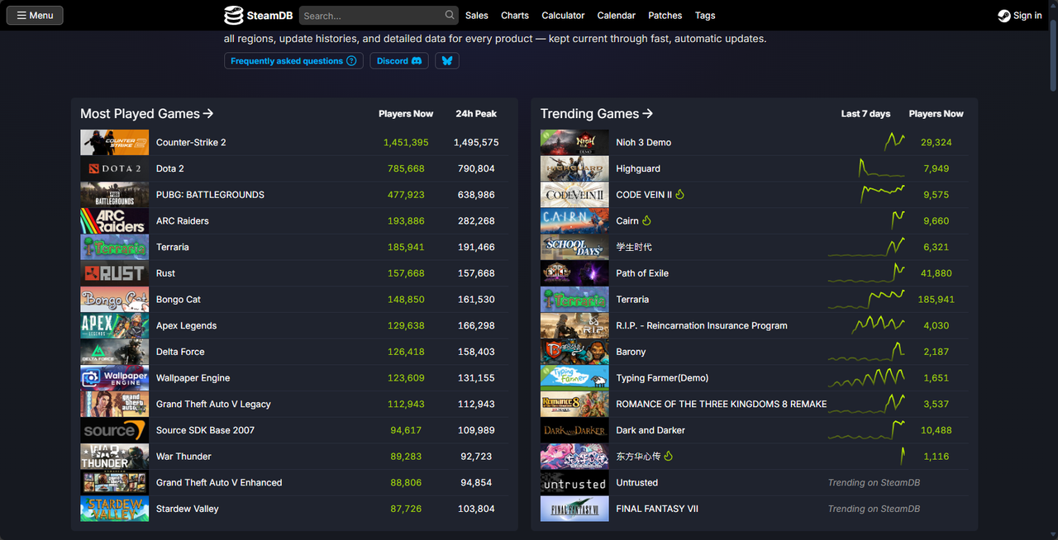Click ARC Raiders thumbnail image

coord(114,220)
